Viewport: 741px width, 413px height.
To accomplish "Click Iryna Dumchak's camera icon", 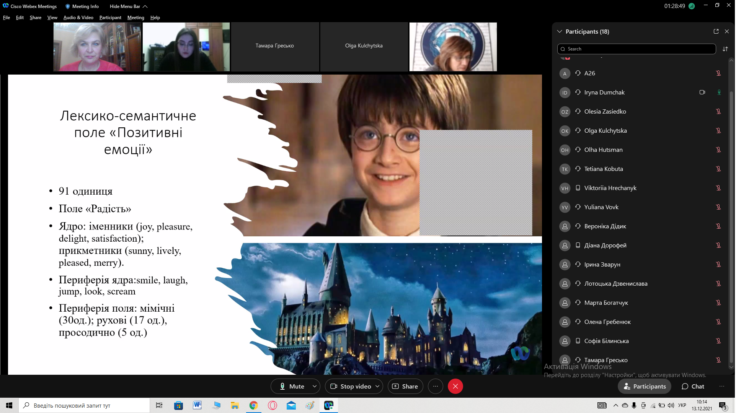I will [x=702, y=92].
